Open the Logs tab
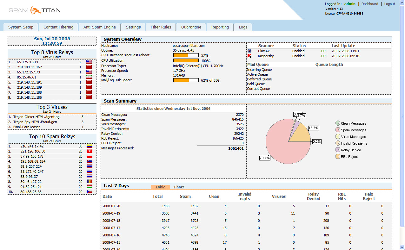The image size is (405, 250). 243,27
